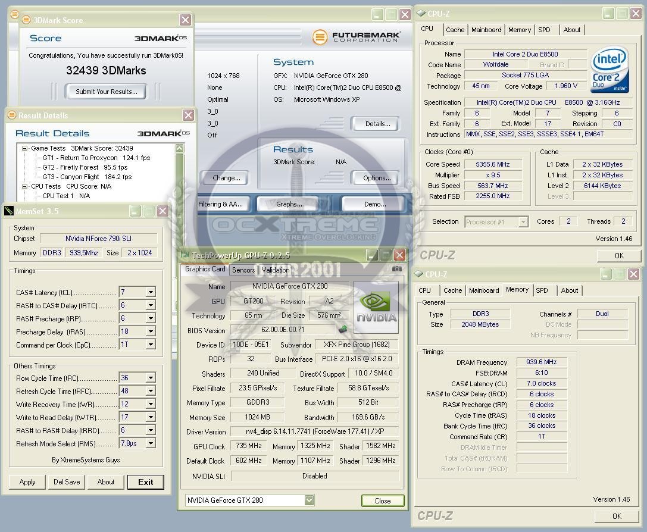The height and width of the screenshot is (532, 647).
Task: Close the 3DMark Score window
Action: click(x=185, y=20)
